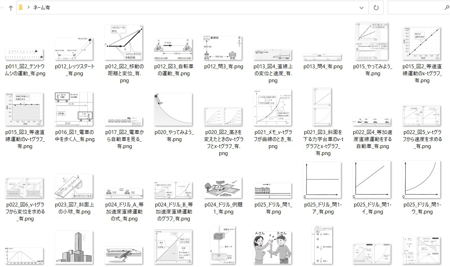The width and height of the screenshot is (450, 267).
Task: Expand the address bar history dropdown
Action: point(362,7)
